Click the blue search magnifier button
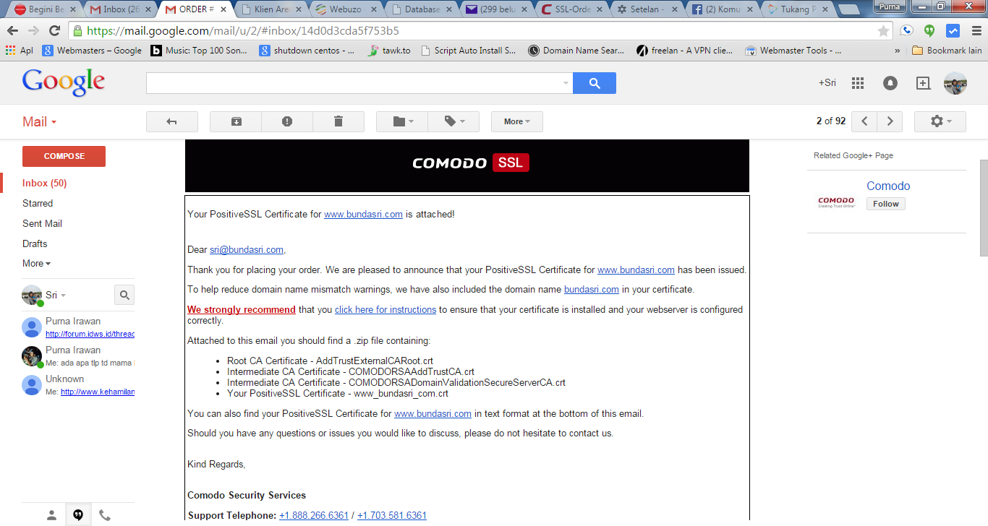The height and width of the screenshot is (526, 988). 595,83
